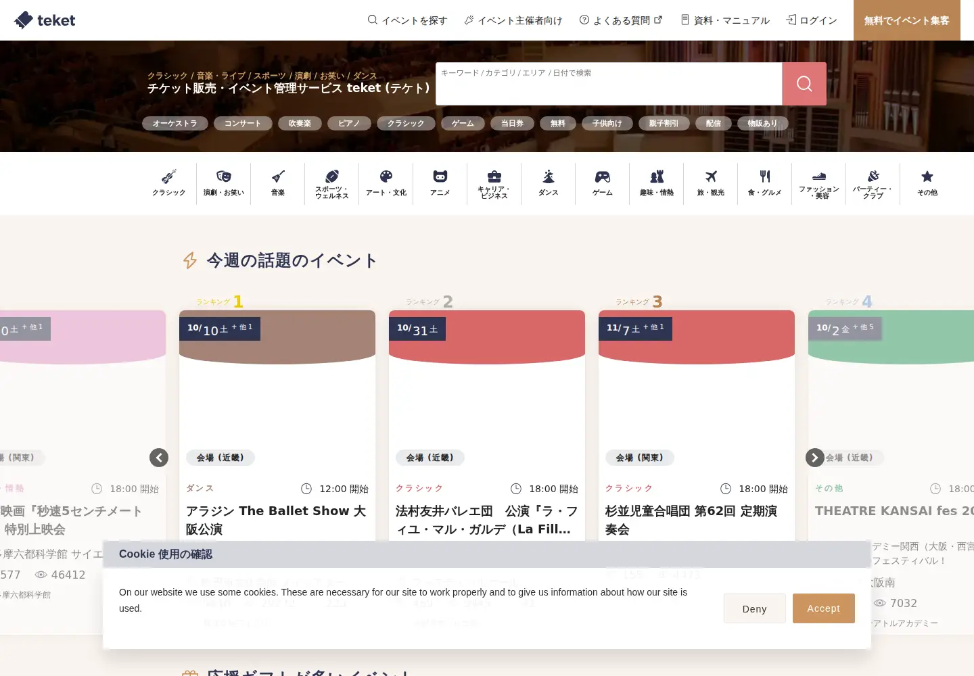Open the 趣味・情熱 category icon
Viewport: 974px width, 676px height.
[657, 183]
